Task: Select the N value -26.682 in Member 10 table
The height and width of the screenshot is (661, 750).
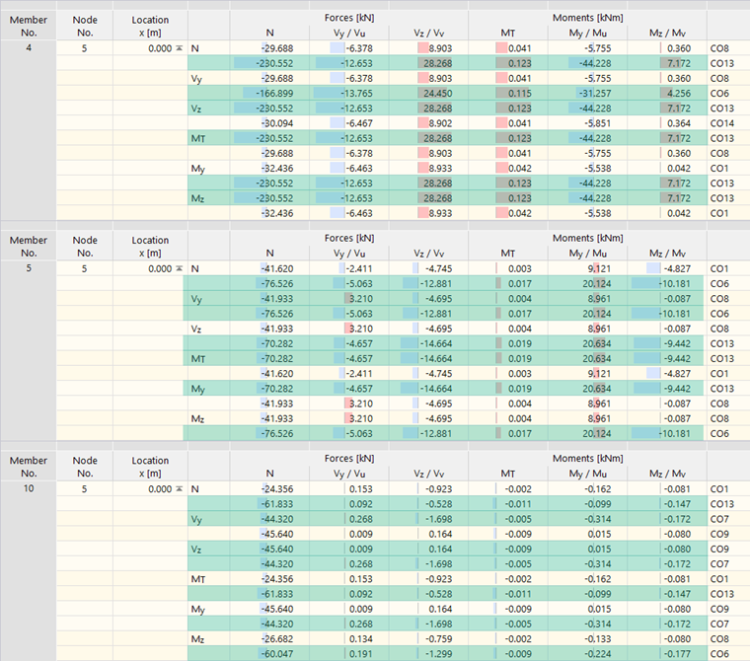Action: 269,638
